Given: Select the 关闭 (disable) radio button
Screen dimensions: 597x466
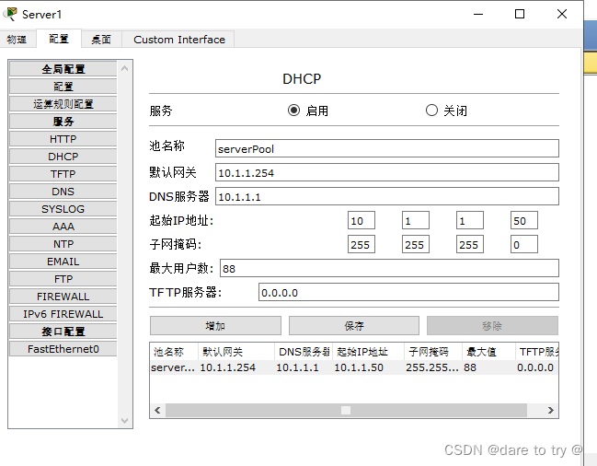Looking at the screenshot, I should coord(431,111).
